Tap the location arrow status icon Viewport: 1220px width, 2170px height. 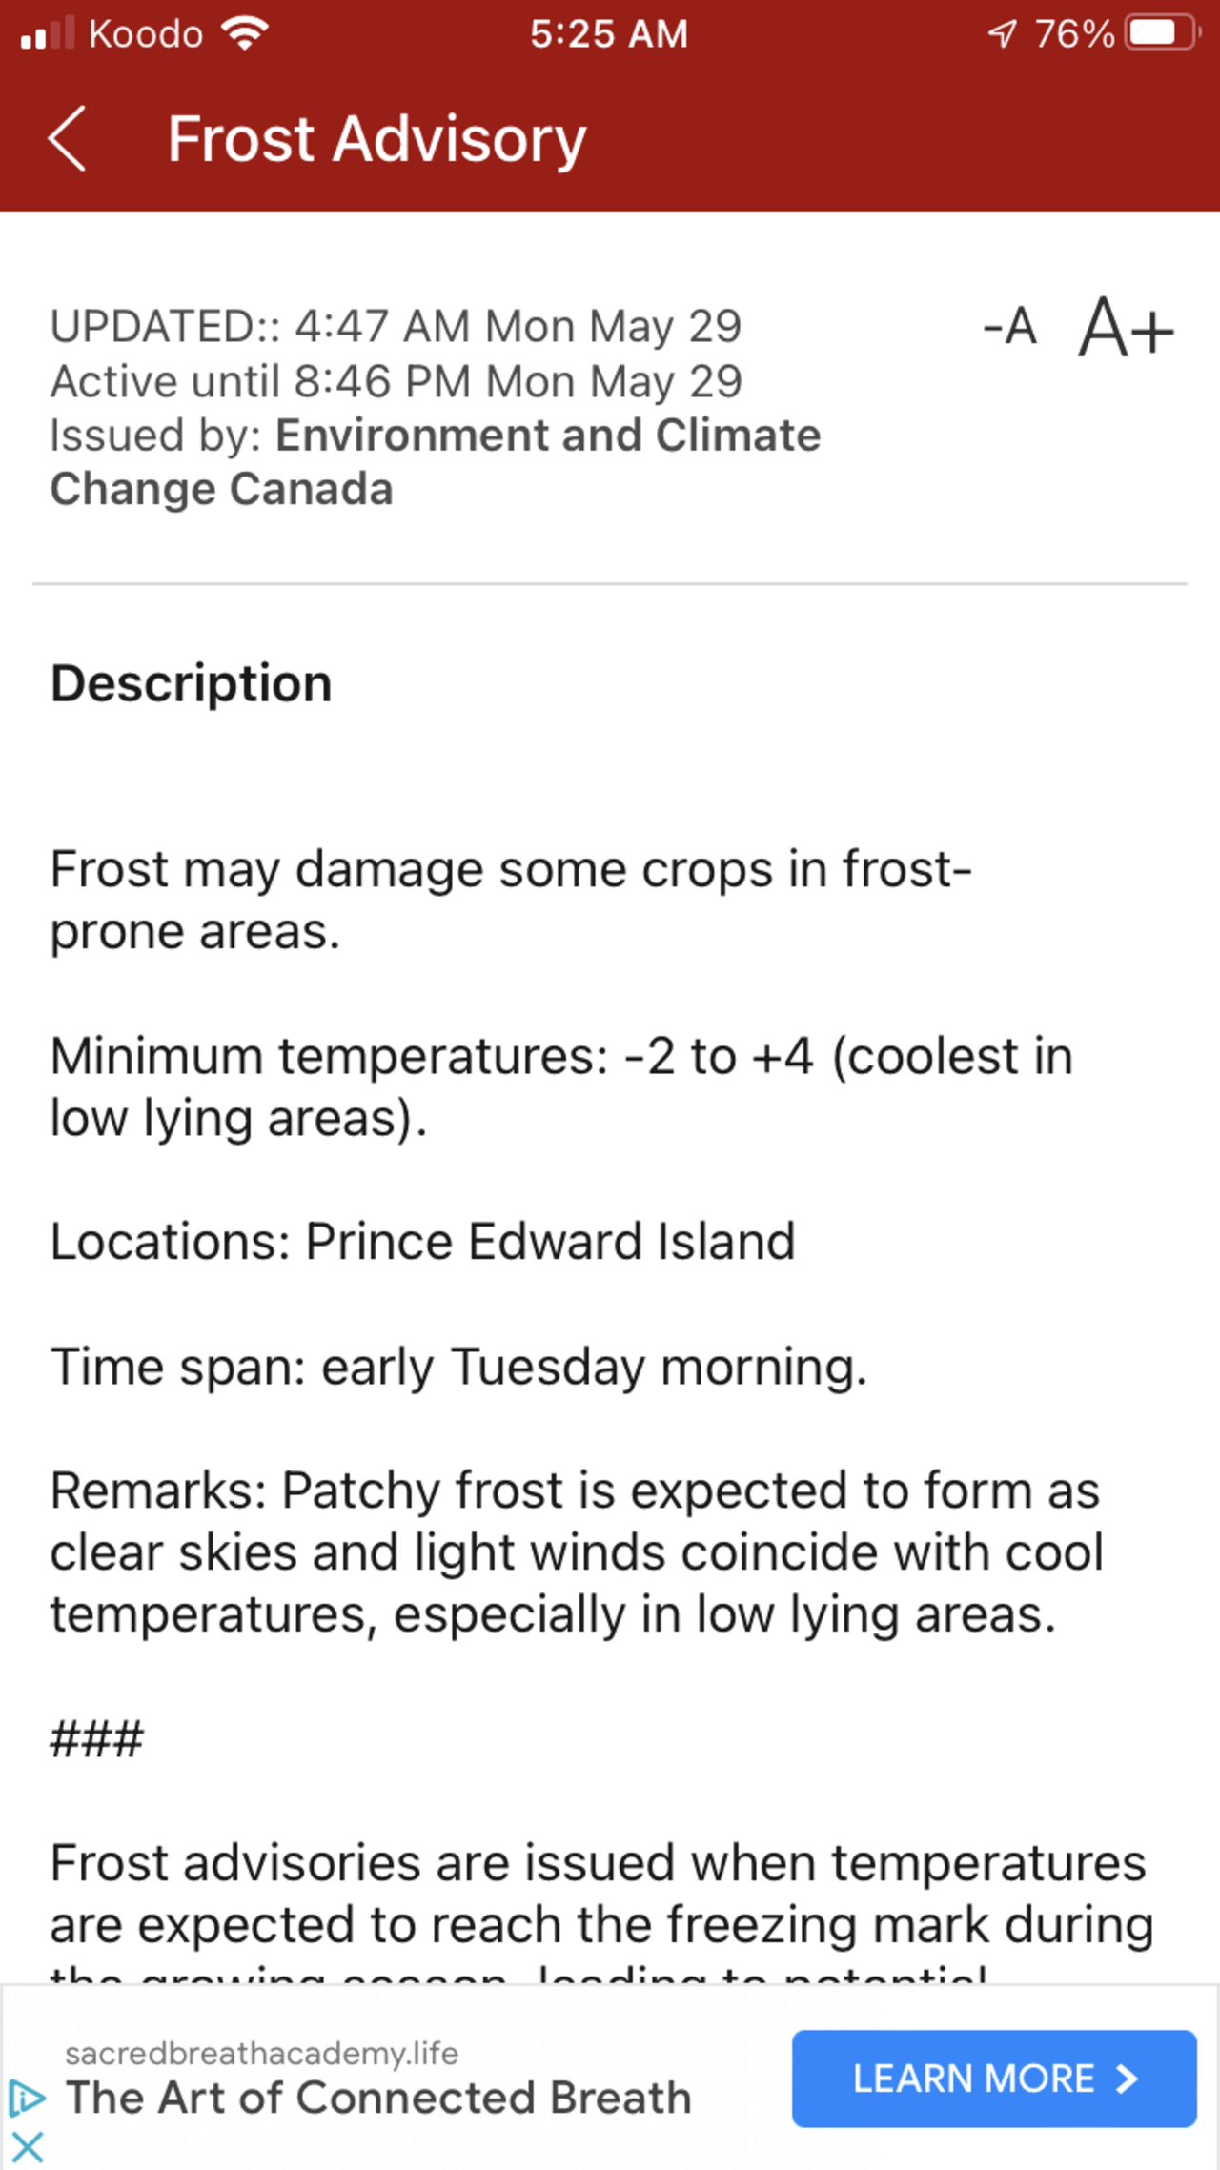point(1002,34)
